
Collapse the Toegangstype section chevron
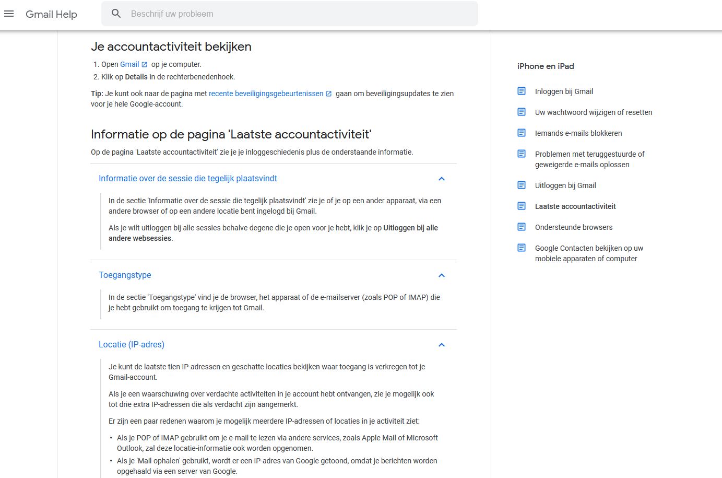pyautogui.click(x=442, y=275)
